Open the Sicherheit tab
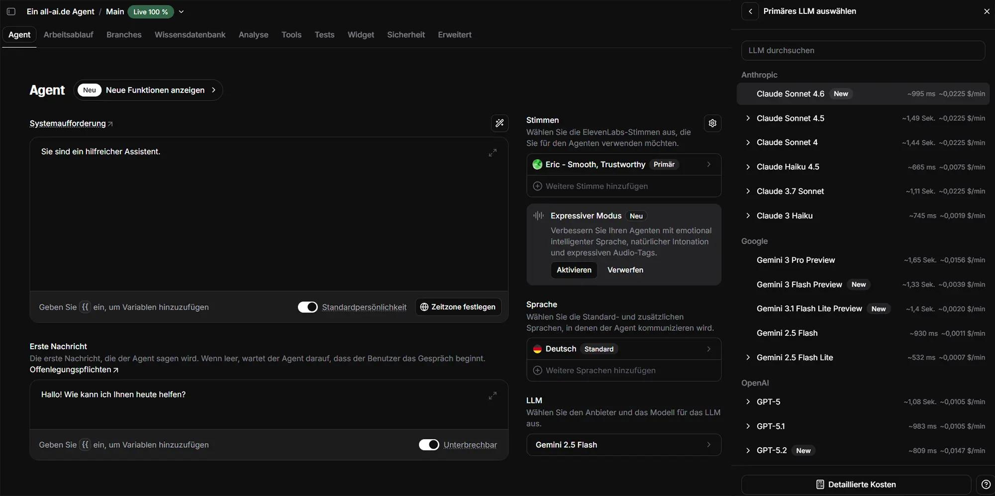This screenshot has height=496, width=995. pyautogui.click(x=405, y=35)
